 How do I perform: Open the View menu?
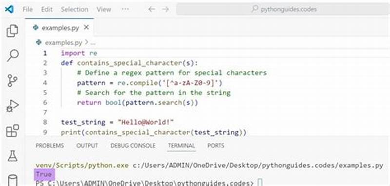[104, 9]
